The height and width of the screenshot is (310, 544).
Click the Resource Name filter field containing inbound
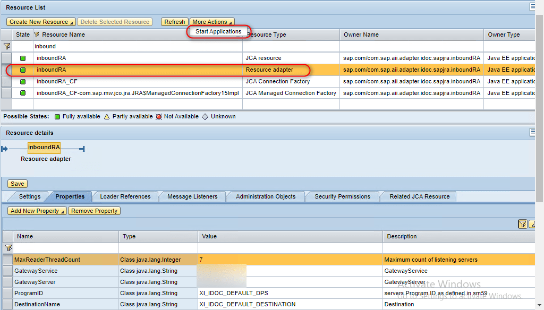pos(137,47)
